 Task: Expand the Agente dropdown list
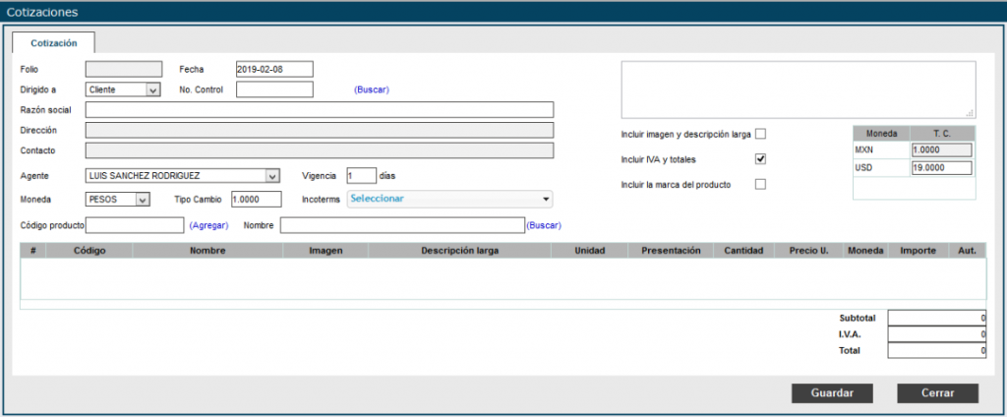[x=183, y=176]
